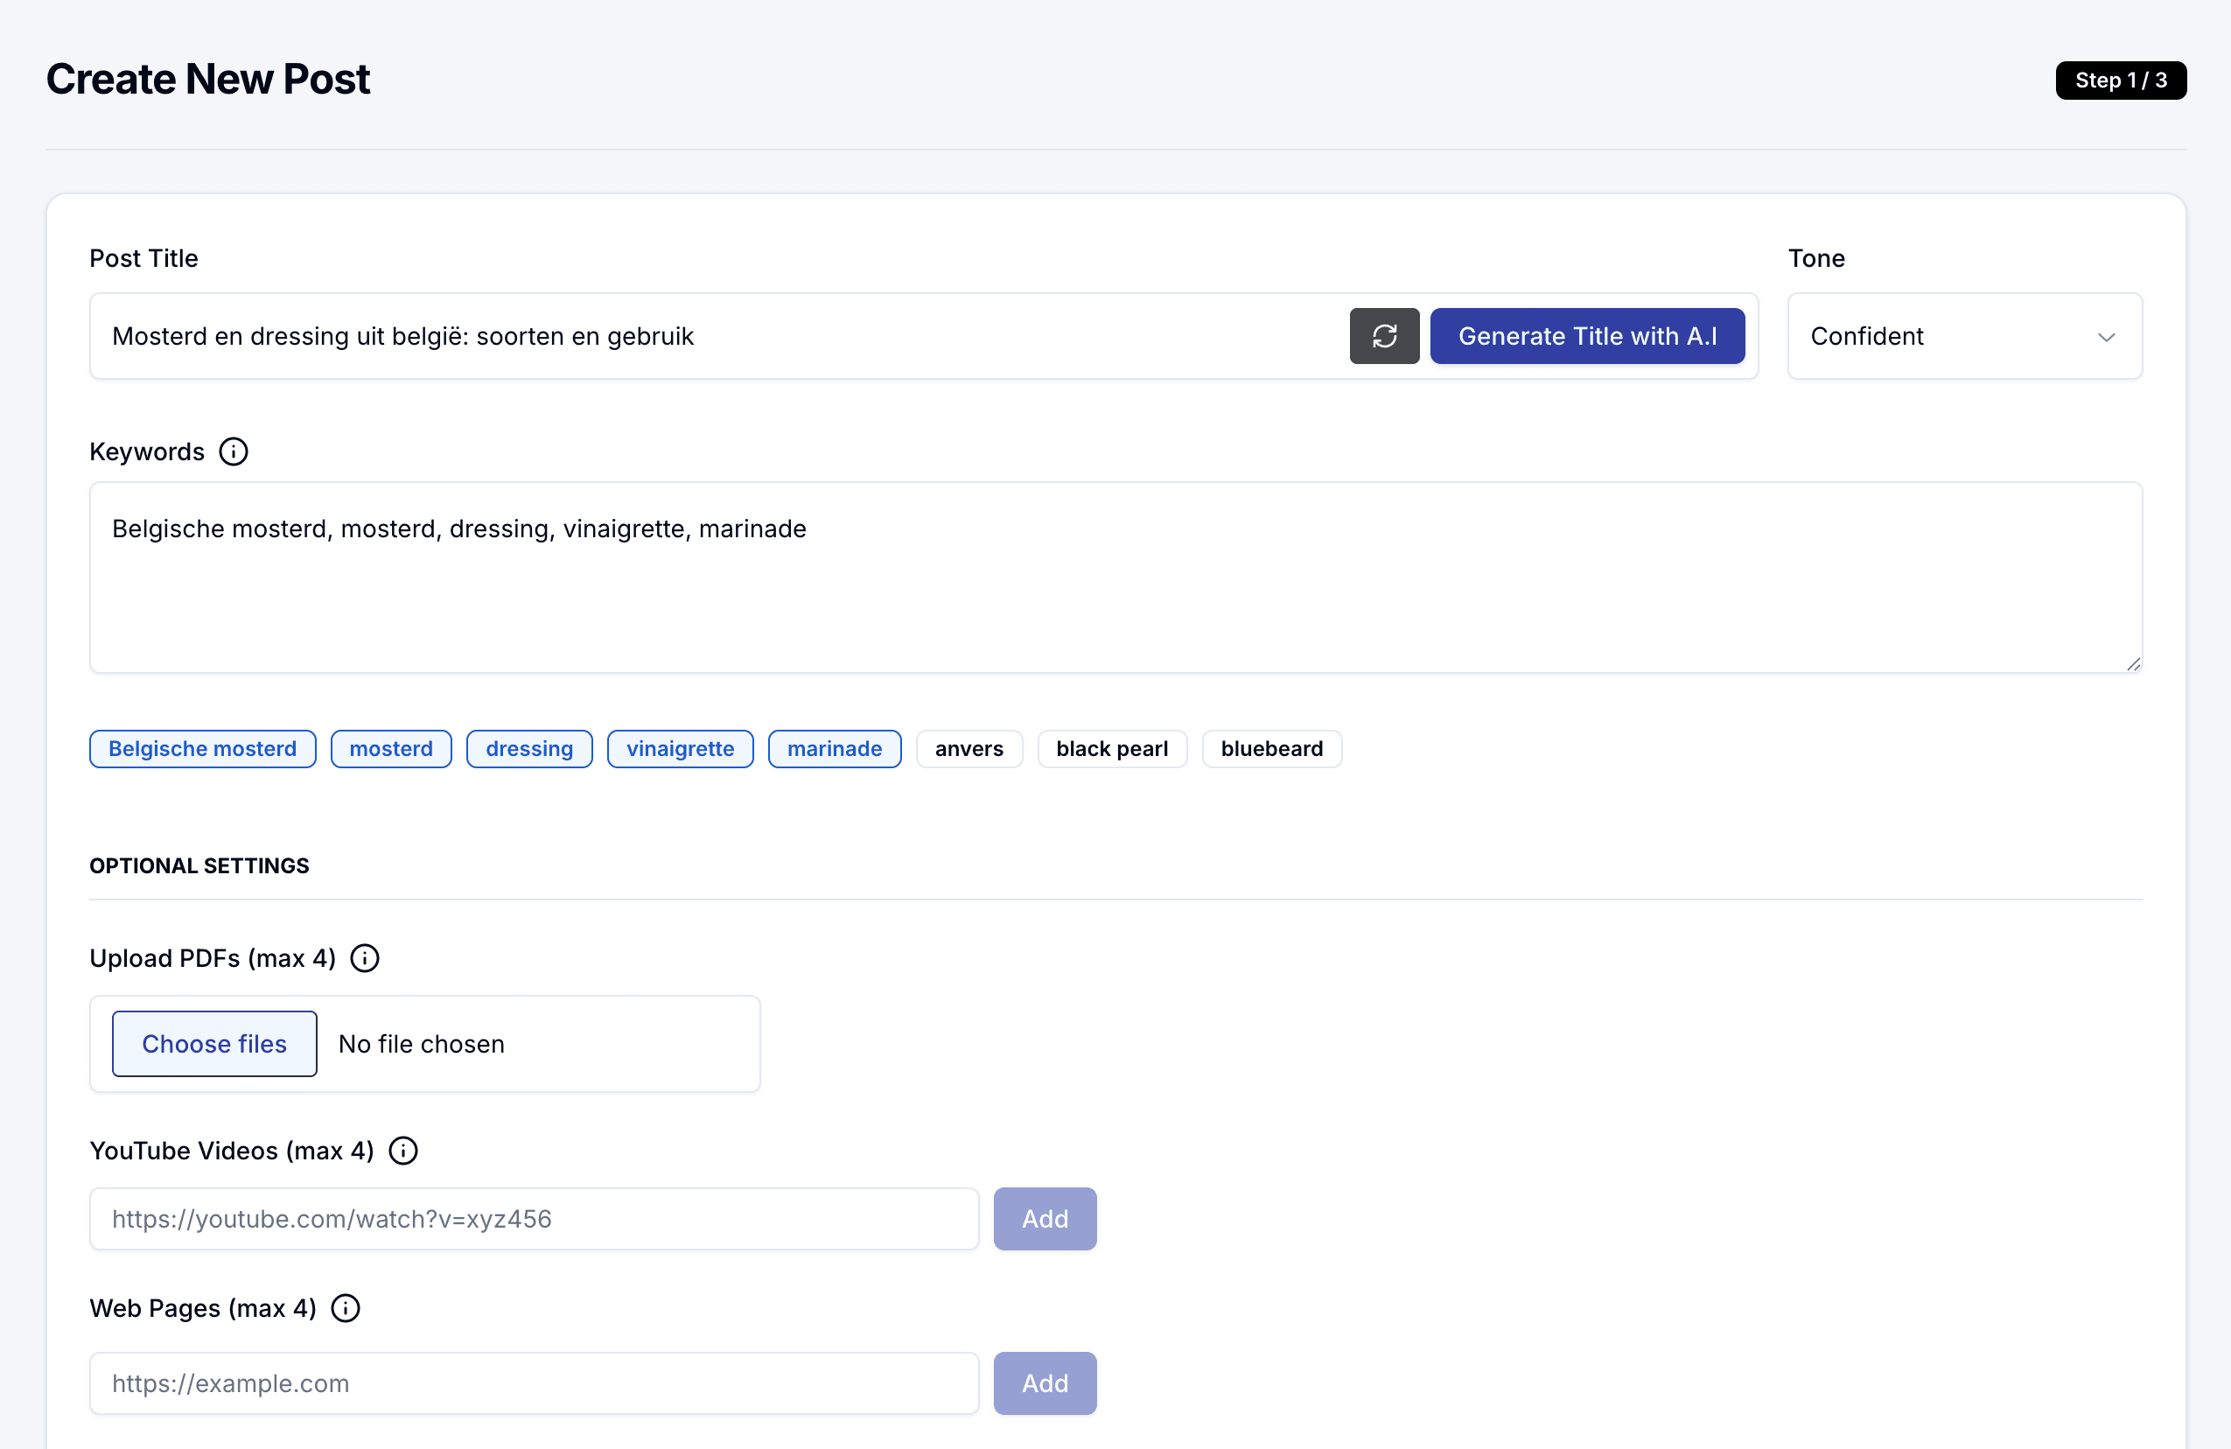This screenshot has height=1449, width=2231.
Task: Click the regenerate title refresh icon
Action: [x=1383, y=335]
